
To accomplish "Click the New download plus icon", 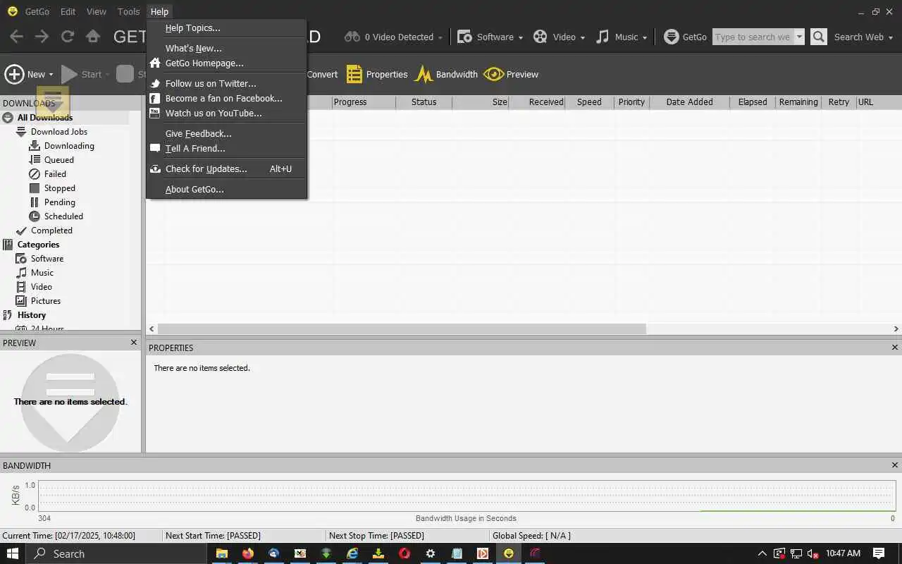I will [x=14, y=74].
